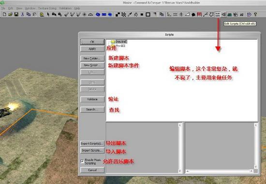Viewport: 266px width, 184px height.
Task: Open the Window menu
Action: click(x=30, y=8)
